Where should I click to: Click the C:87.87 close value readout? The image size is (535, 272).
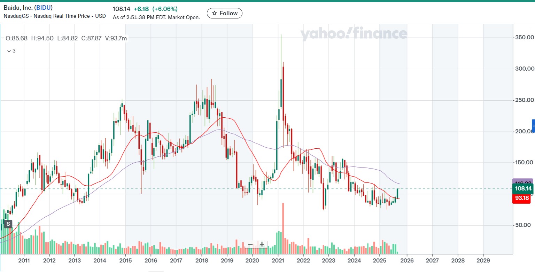91,38
